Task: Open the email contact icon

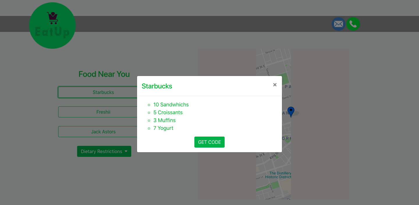Action: [x=338, y=24]
